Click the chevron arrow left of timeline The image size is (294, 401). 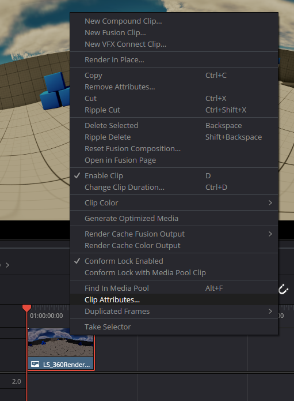[x=7, y=265]
